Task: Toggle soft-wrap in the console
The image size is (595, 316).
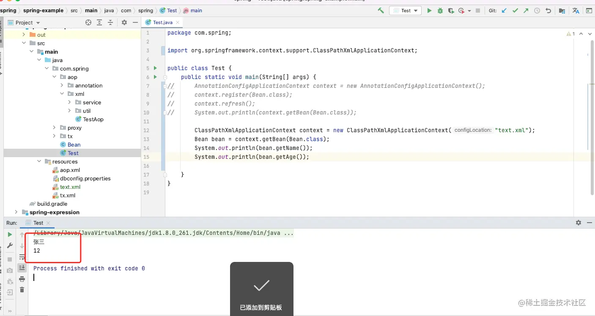Action: [x=22, y=257]
